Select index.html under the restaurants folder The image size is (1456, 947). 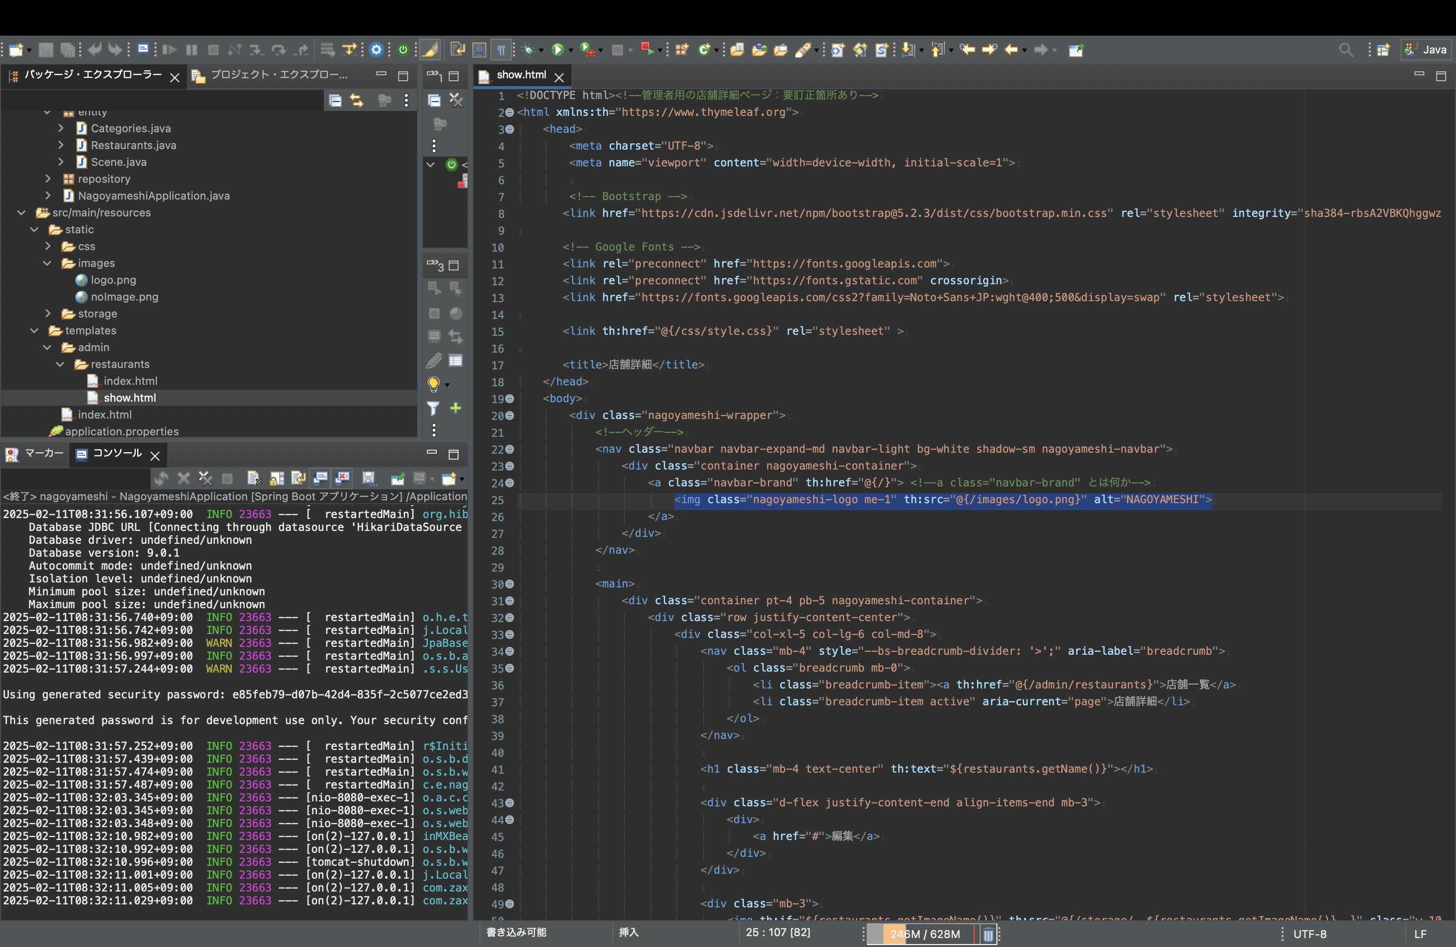point(130,380)
